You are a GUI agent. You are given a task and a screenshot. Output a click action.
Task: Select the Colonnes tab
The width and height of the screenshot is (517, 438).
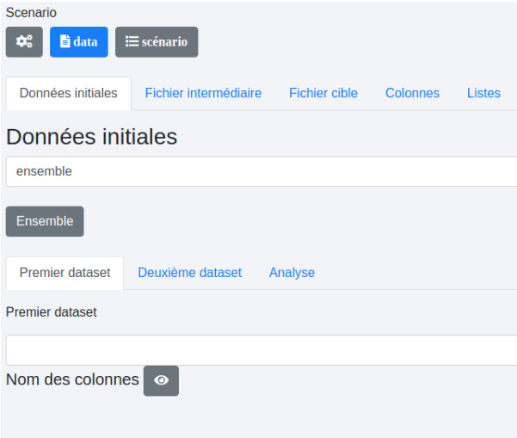click(x=412, y=93)
